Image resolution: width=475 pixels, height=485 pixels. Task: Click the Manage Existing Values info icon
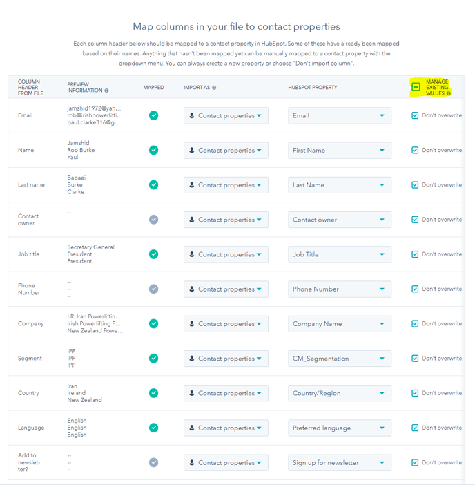tap(447, 93)
